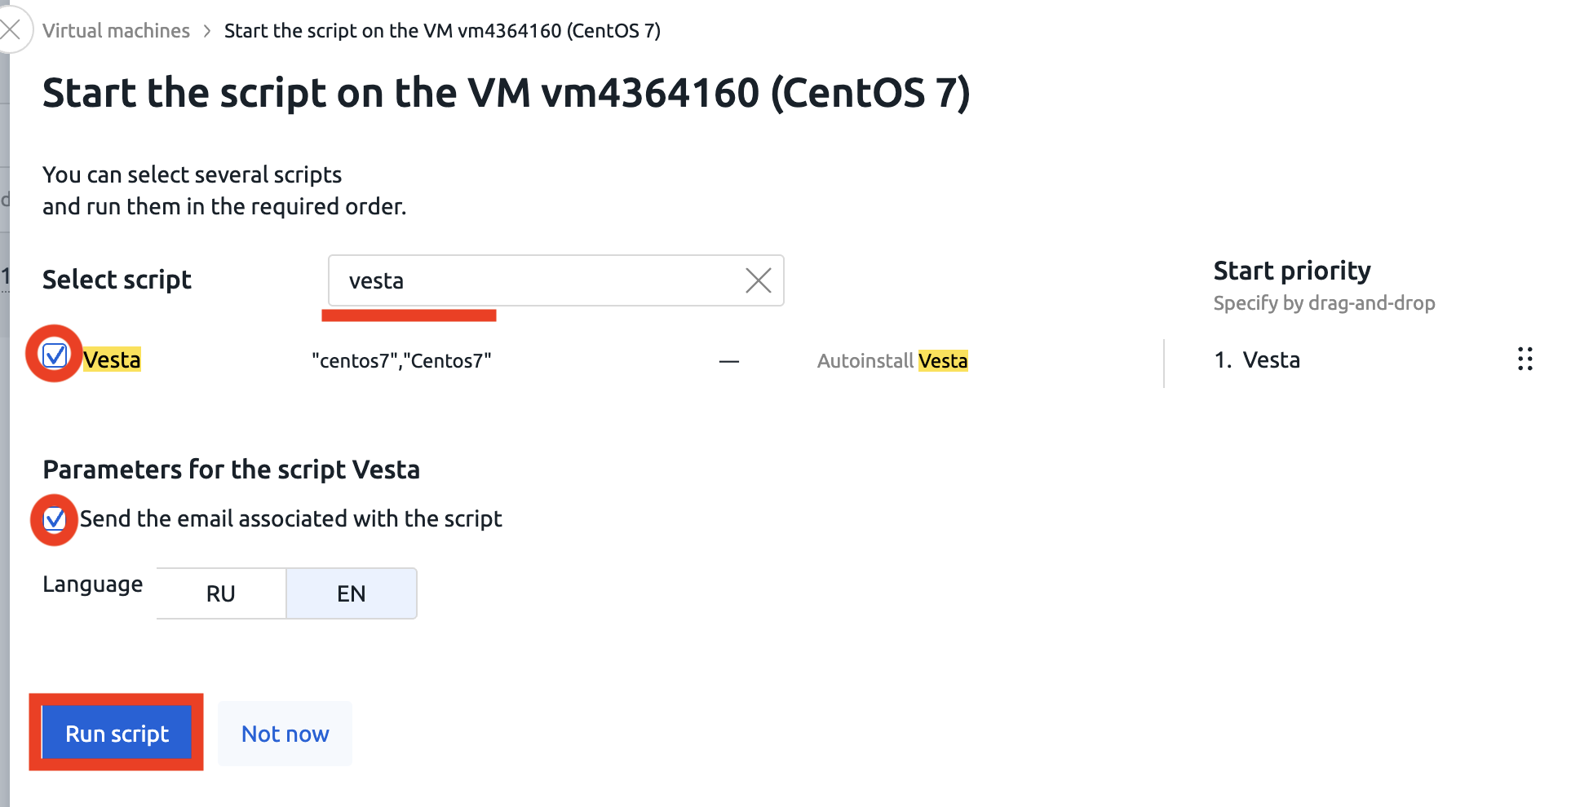
Task: Click the current page breadcrumb Start the script
Action: pyautogui.click(x=442, y=31)
